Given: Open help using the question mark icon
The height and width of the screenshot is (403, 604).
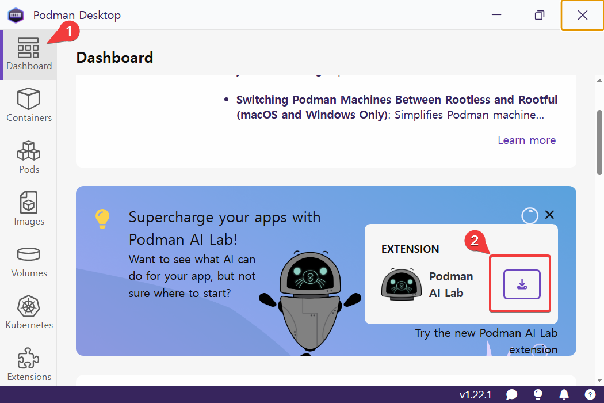Looking at the screenshot, I should [x=590, y=394].
